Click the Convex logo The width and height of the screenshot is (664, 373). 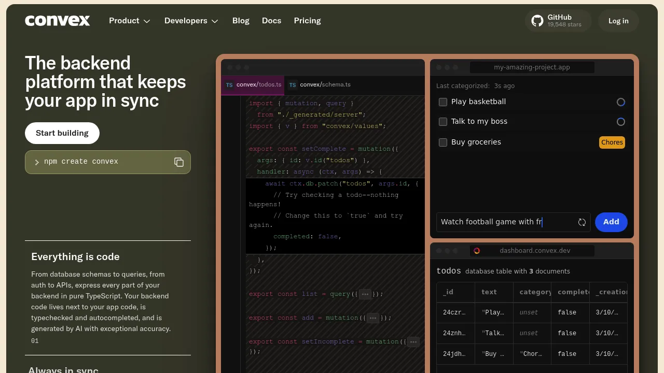58,21
